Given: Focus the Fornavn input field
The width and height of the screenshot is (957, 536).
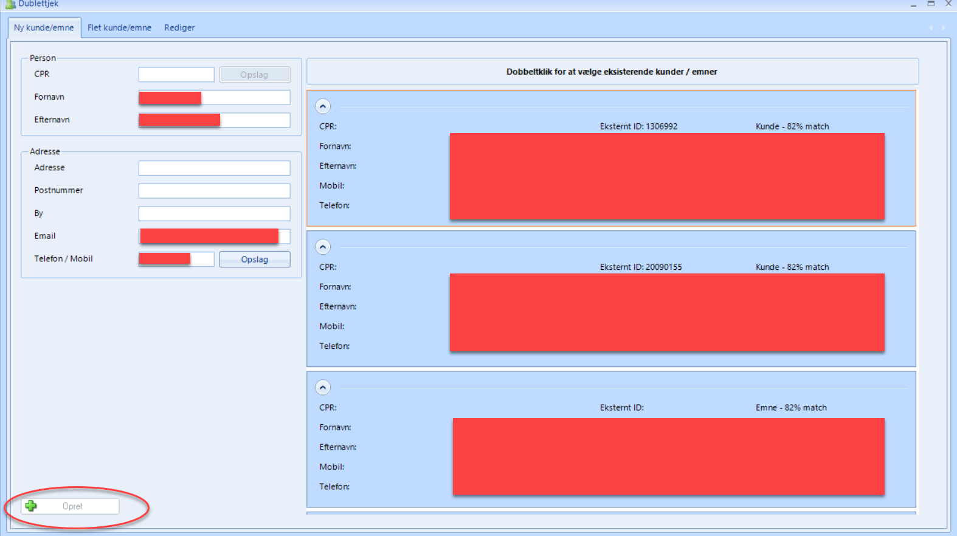Looking at the screenshot, I should click(215, 98).
